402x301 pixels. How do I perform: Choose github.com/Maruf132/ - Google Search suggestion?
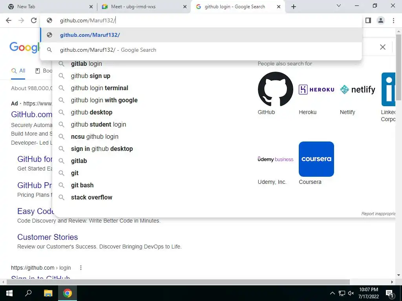(201, 50)
